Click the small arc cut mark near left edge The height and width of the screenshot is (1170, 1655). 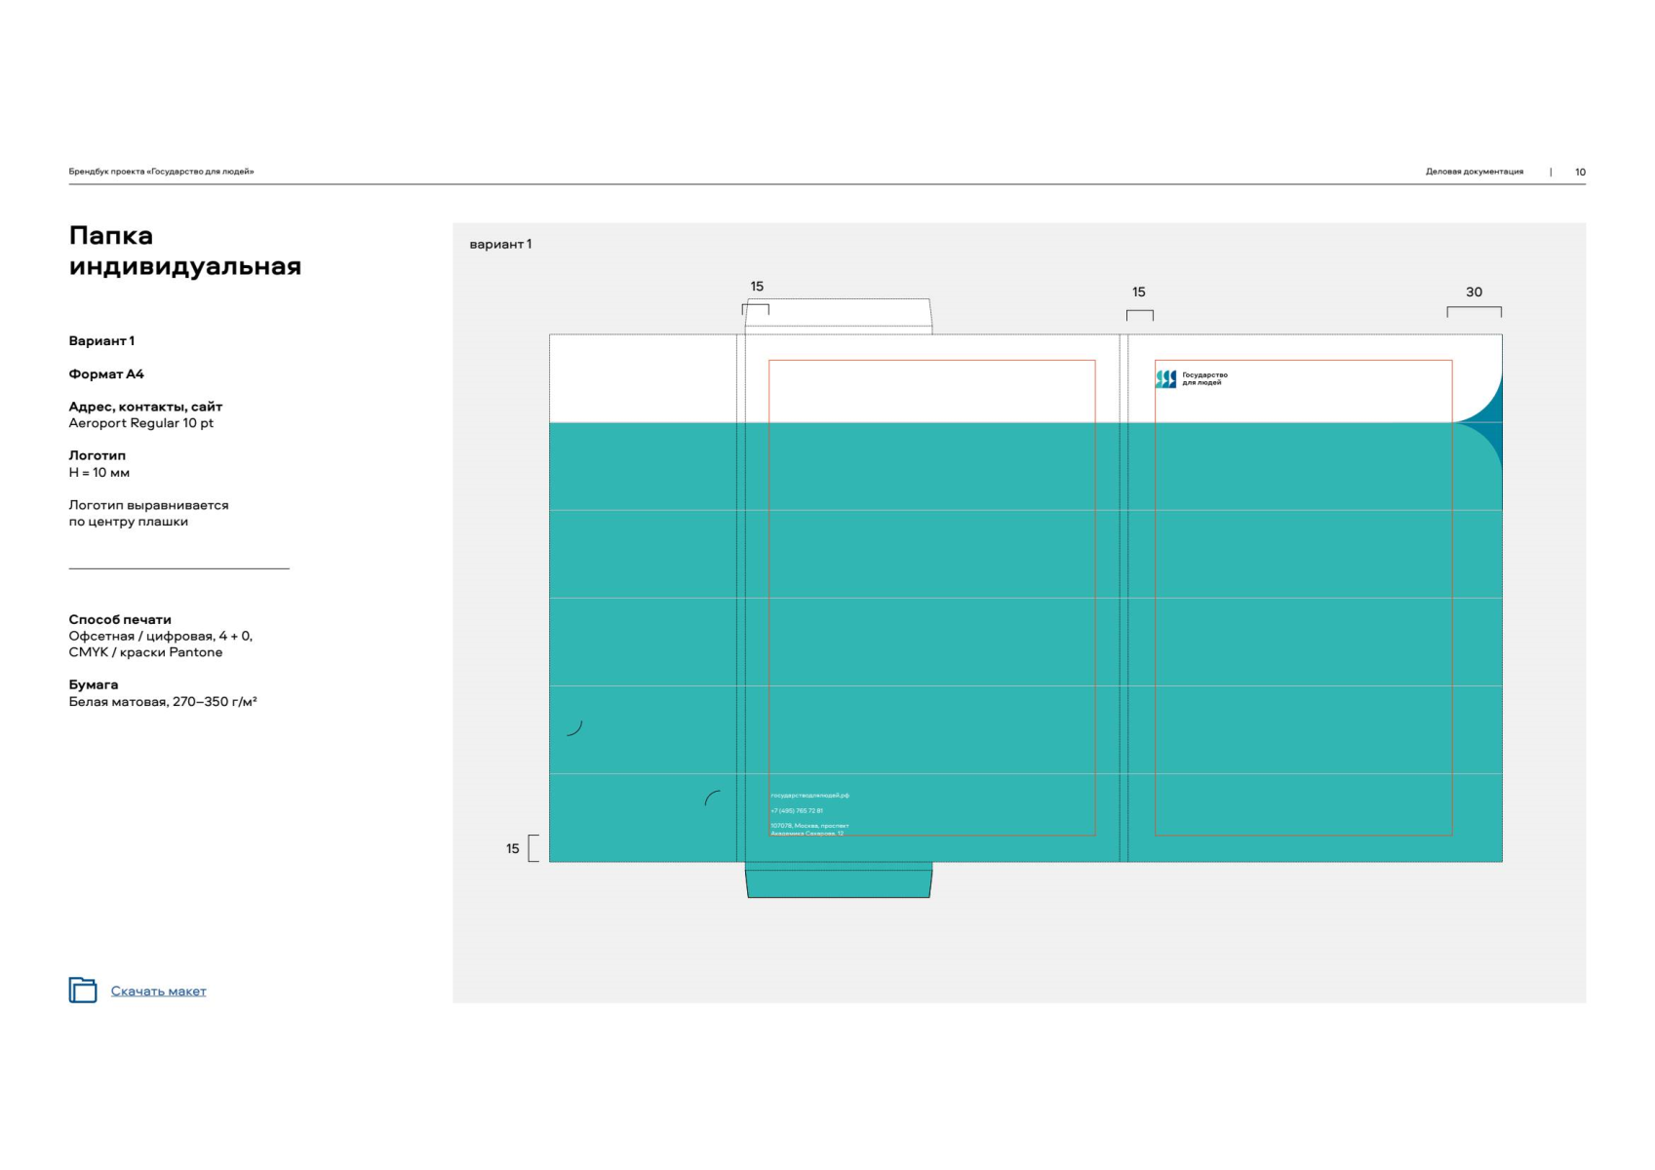(x=575, y=728)
